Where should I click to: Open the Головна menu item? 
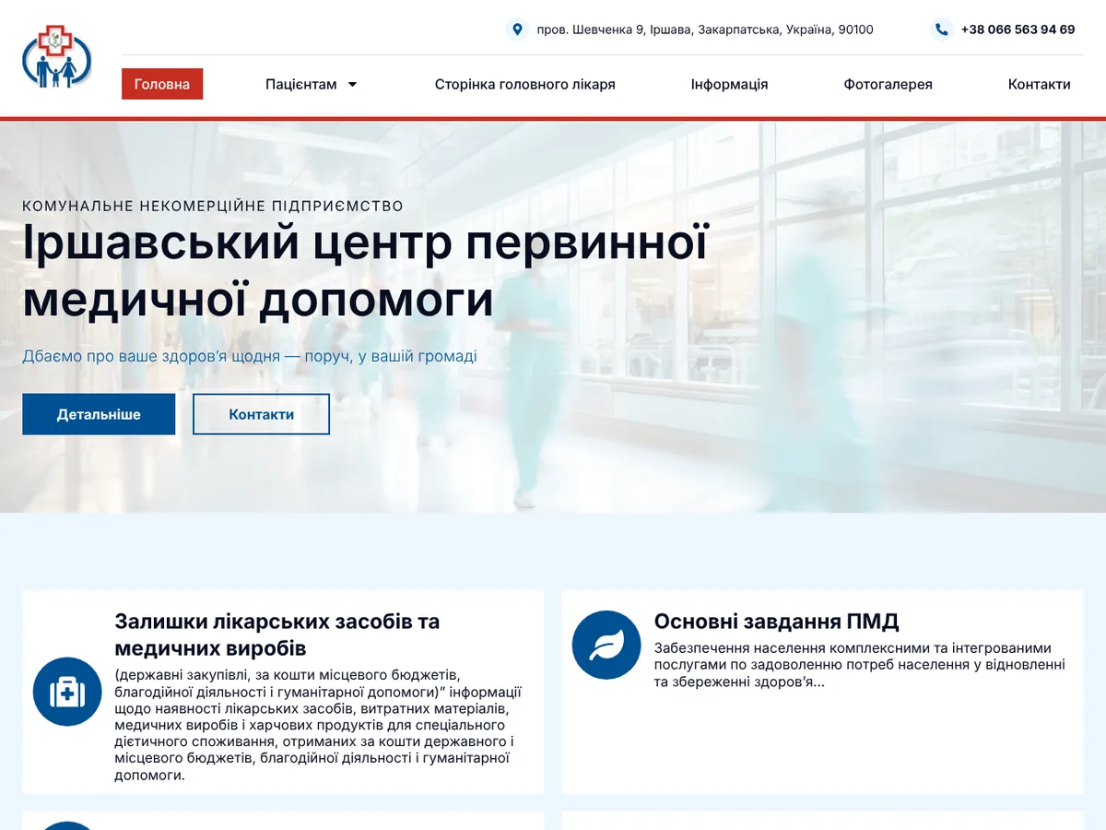click(162, 84)
